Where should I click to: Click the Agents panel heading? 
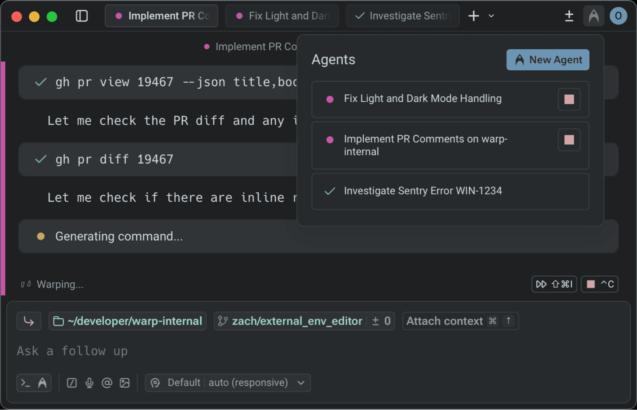coord(333,60)
